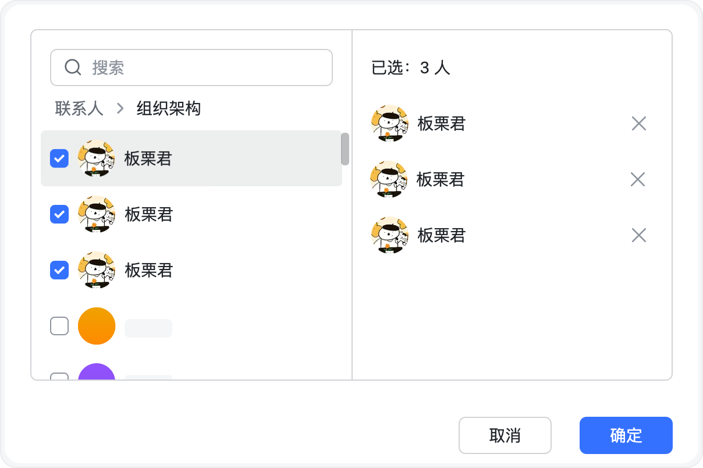Click the third 板栗君 avatar in selected panel
The image size is (703, 468).
pyautogui.click(x=389, y=235)
